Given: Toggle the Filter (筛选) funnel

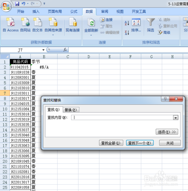Looking at the screenshot, I should pyautogui.click(x=150, y=25).
